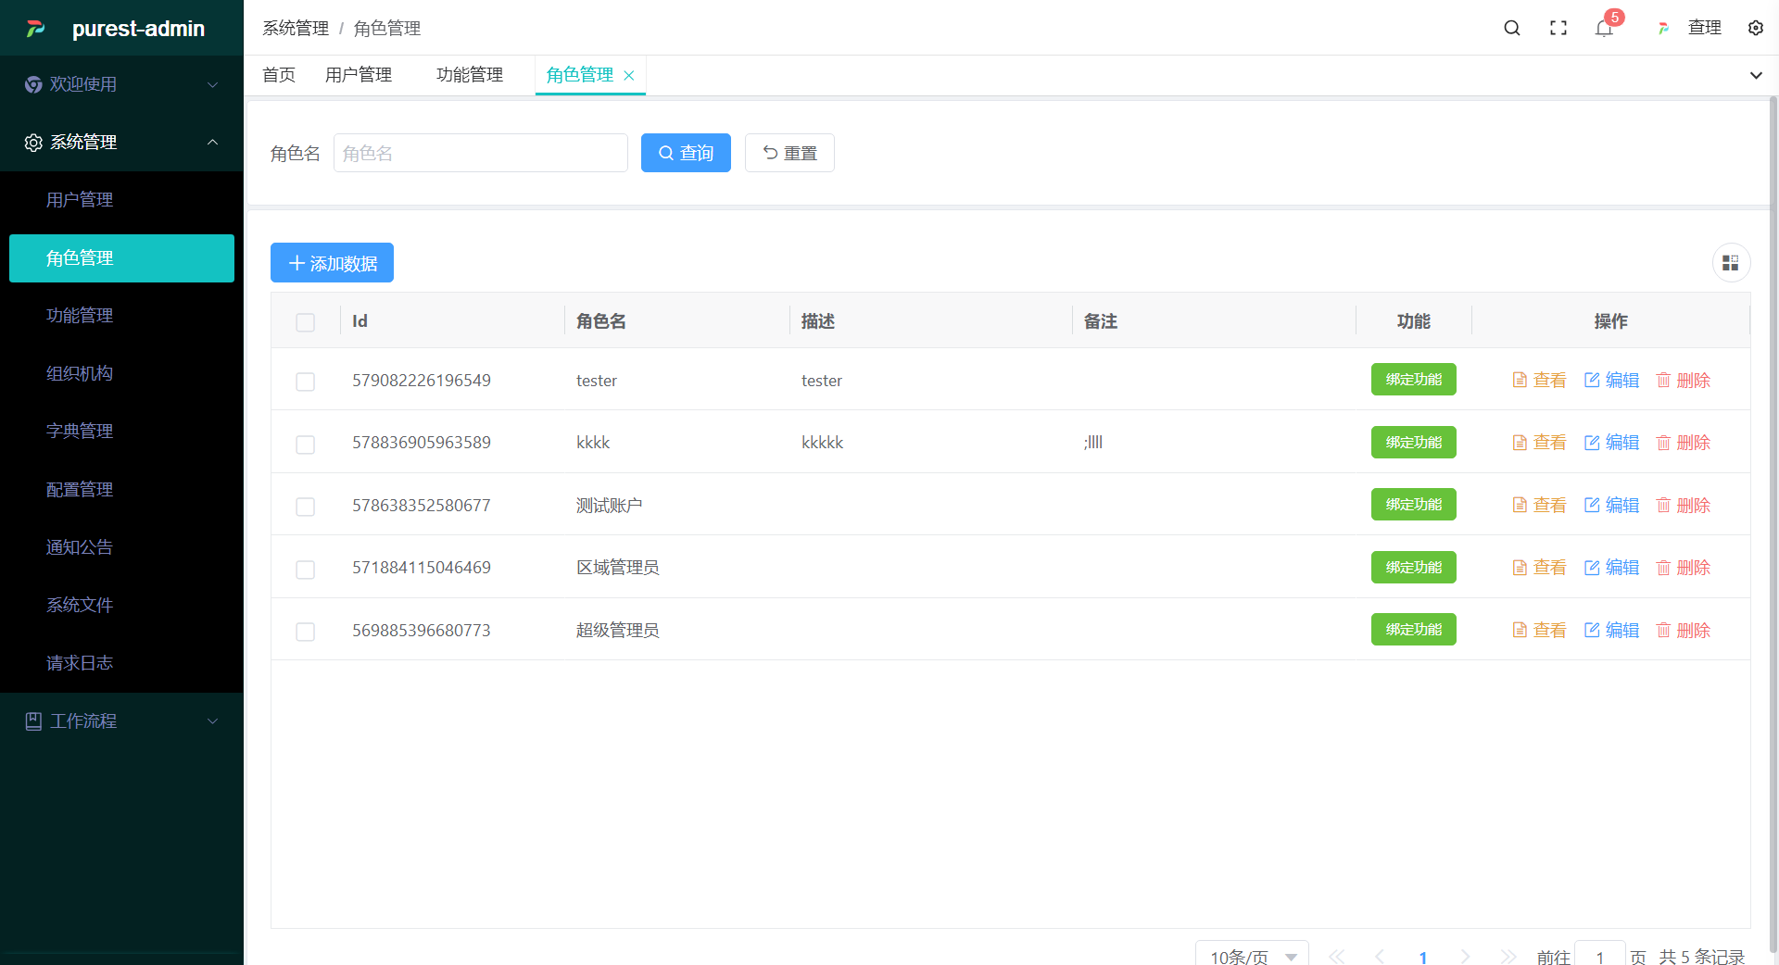Check the 测试账户 row checkbox

305,507
